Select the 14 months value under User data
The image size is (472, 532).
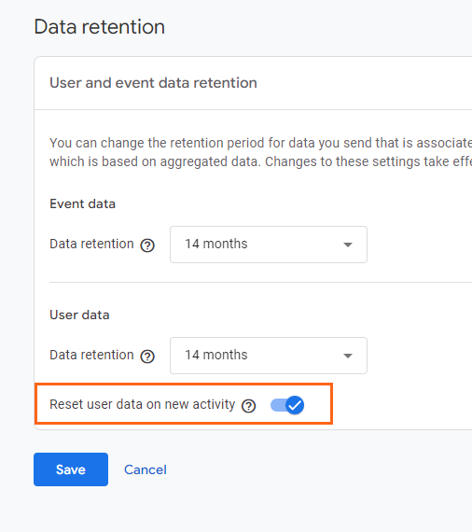click(216, 355)
